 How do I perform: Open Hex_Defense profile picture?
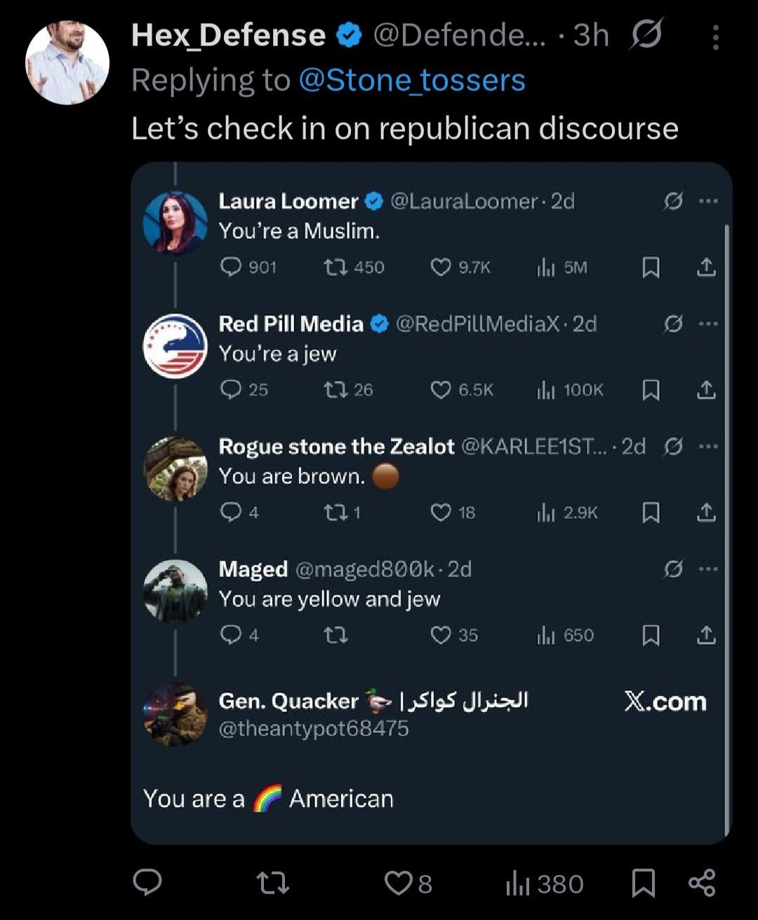point(67,62)
